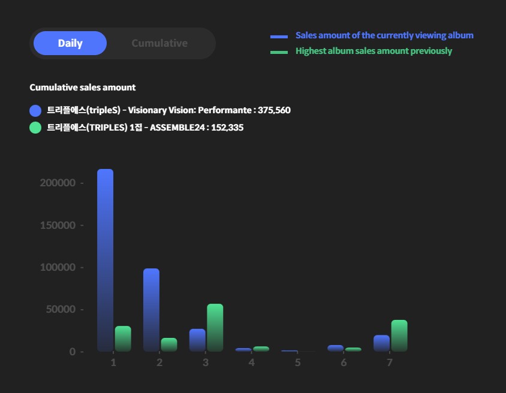
Task: Click the green legend line for previous highest sales
Action: coord(279,52)
